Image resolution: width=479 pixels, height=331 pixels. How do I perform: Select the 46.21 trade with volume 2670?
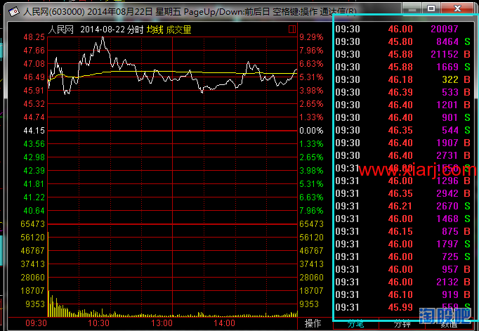403,207
